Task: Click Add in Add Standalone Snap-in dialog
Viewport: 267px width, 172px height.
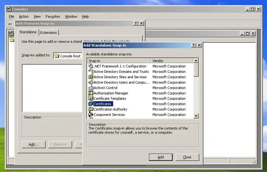Action: coord(161,157)
